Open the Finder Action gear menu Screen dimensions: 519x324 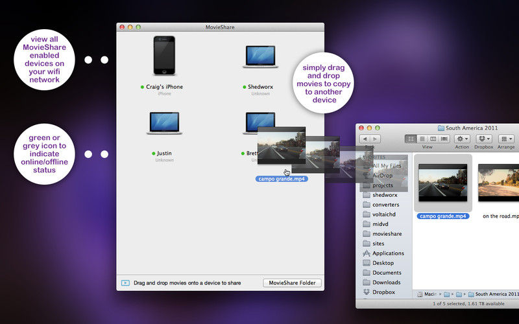pyautogui.click(x=462, y=139)
